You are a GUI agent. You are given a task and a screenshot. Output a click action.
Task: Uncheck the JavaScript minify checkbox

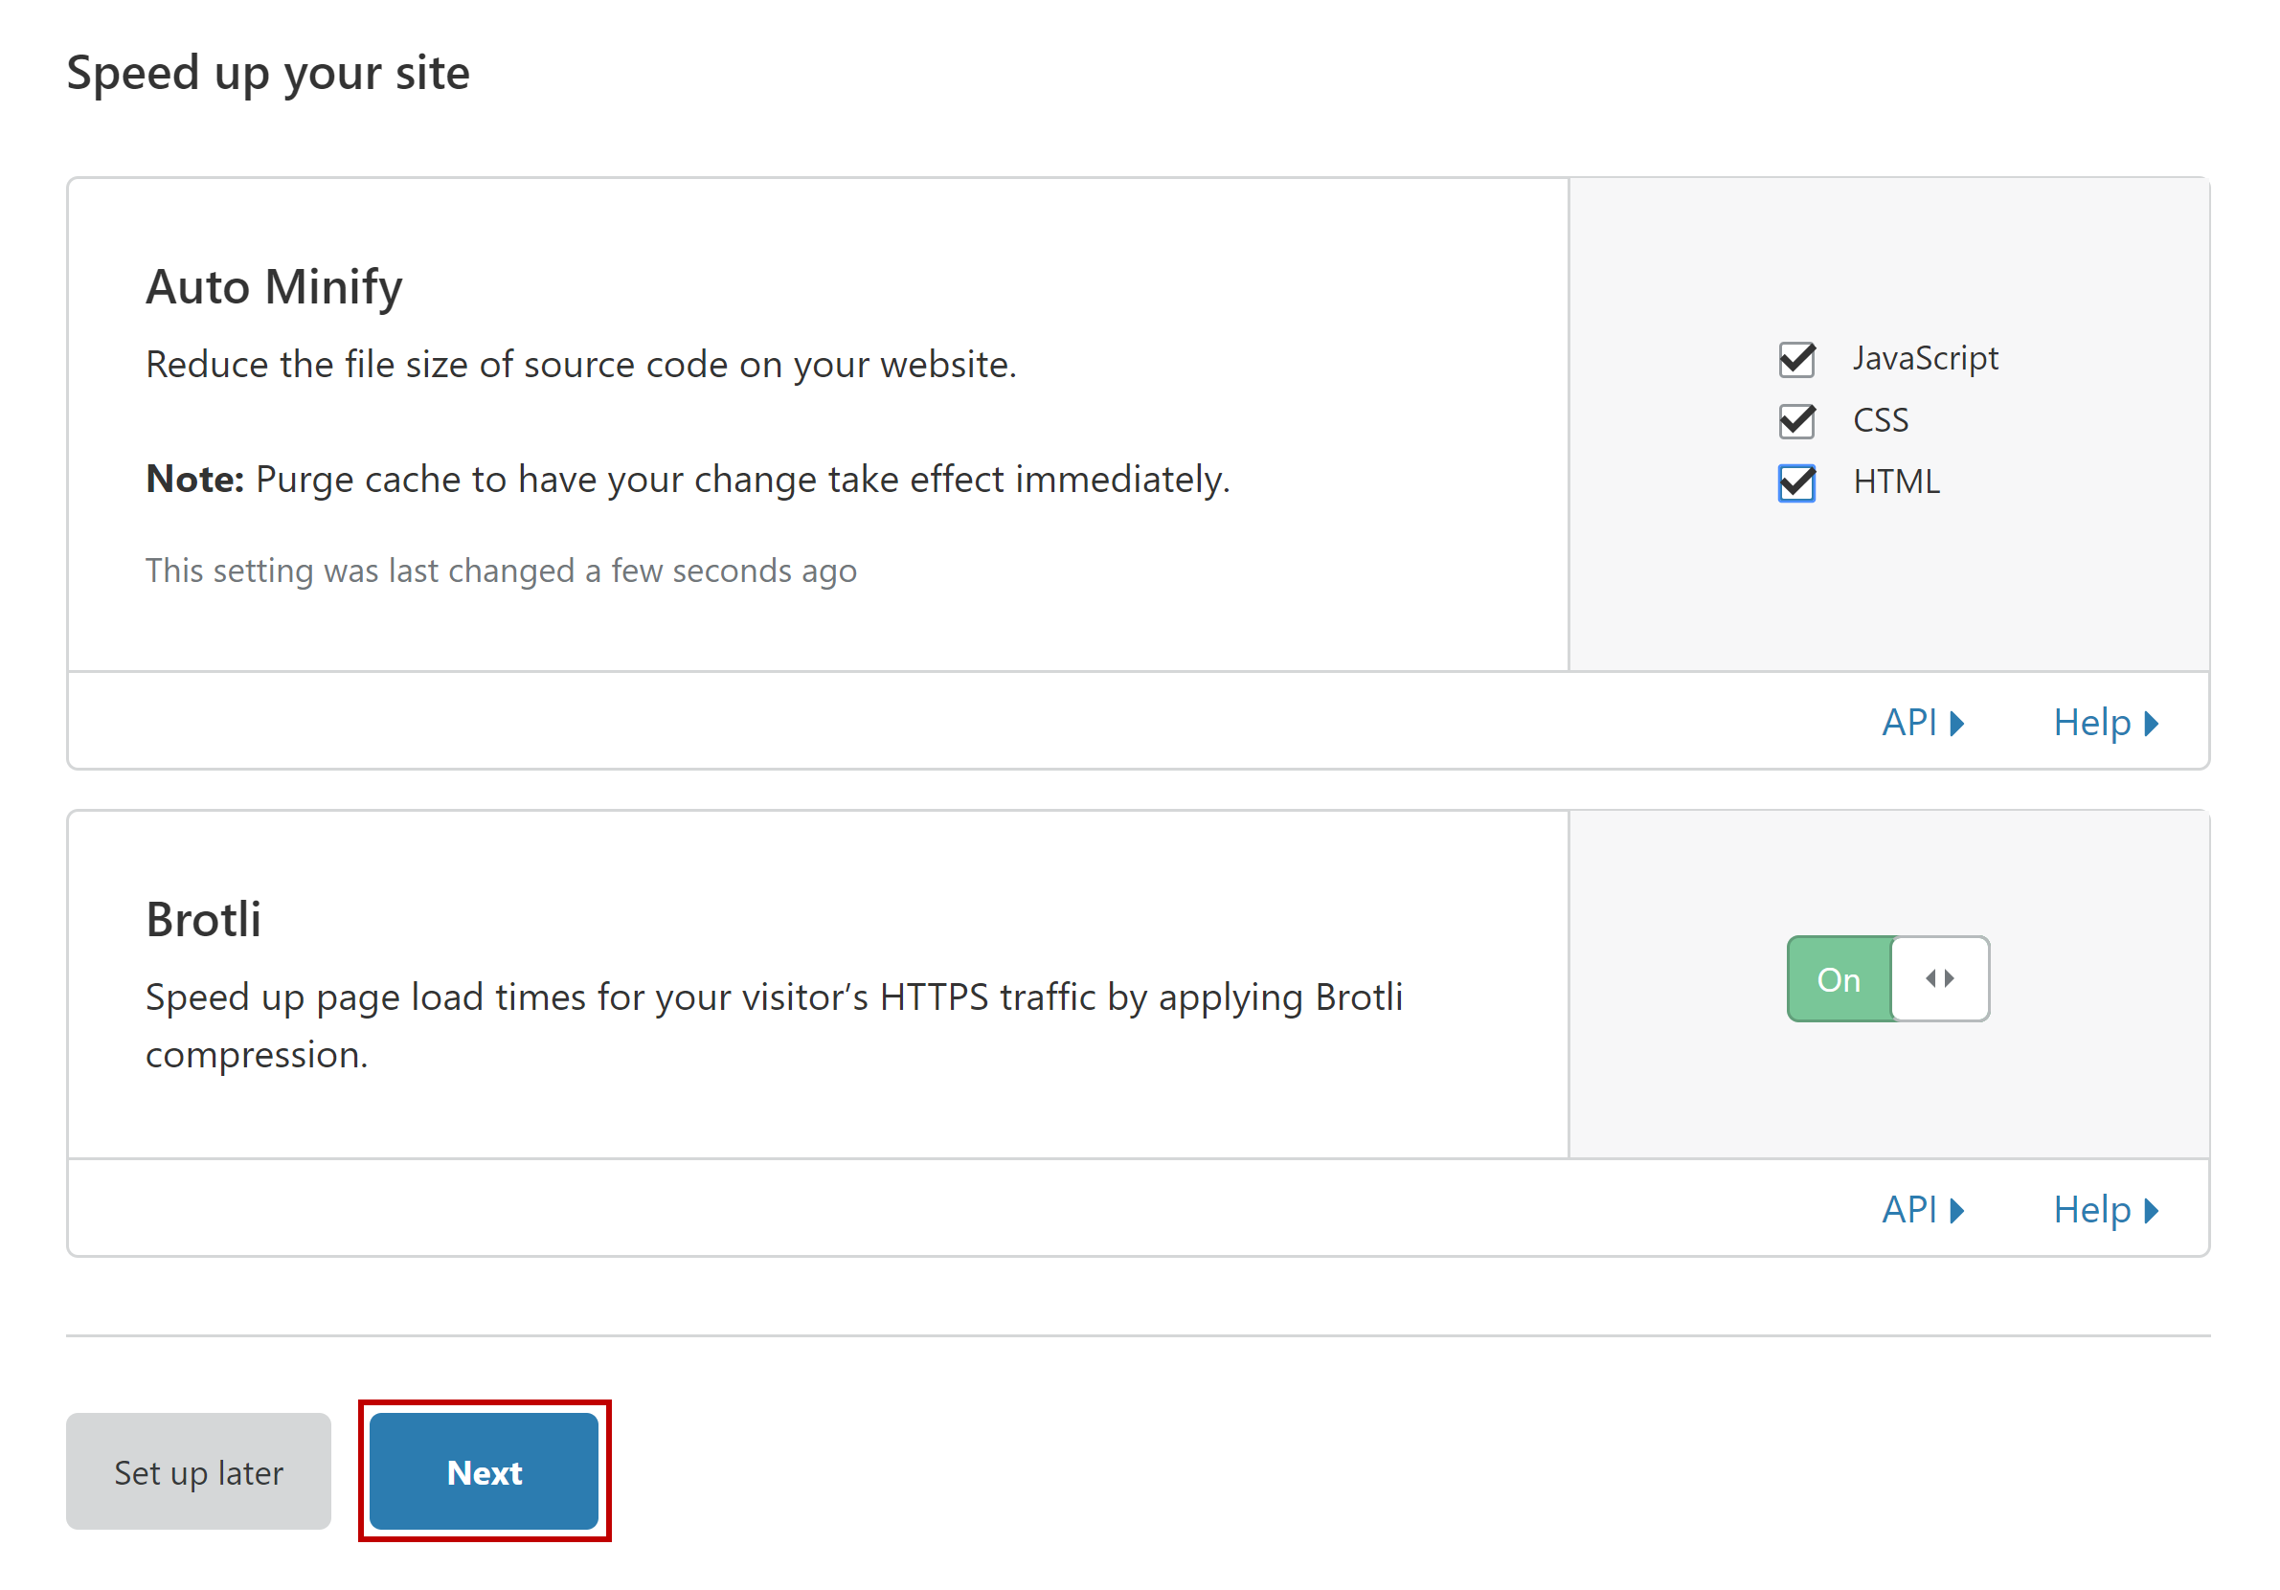click(1795, 359)
